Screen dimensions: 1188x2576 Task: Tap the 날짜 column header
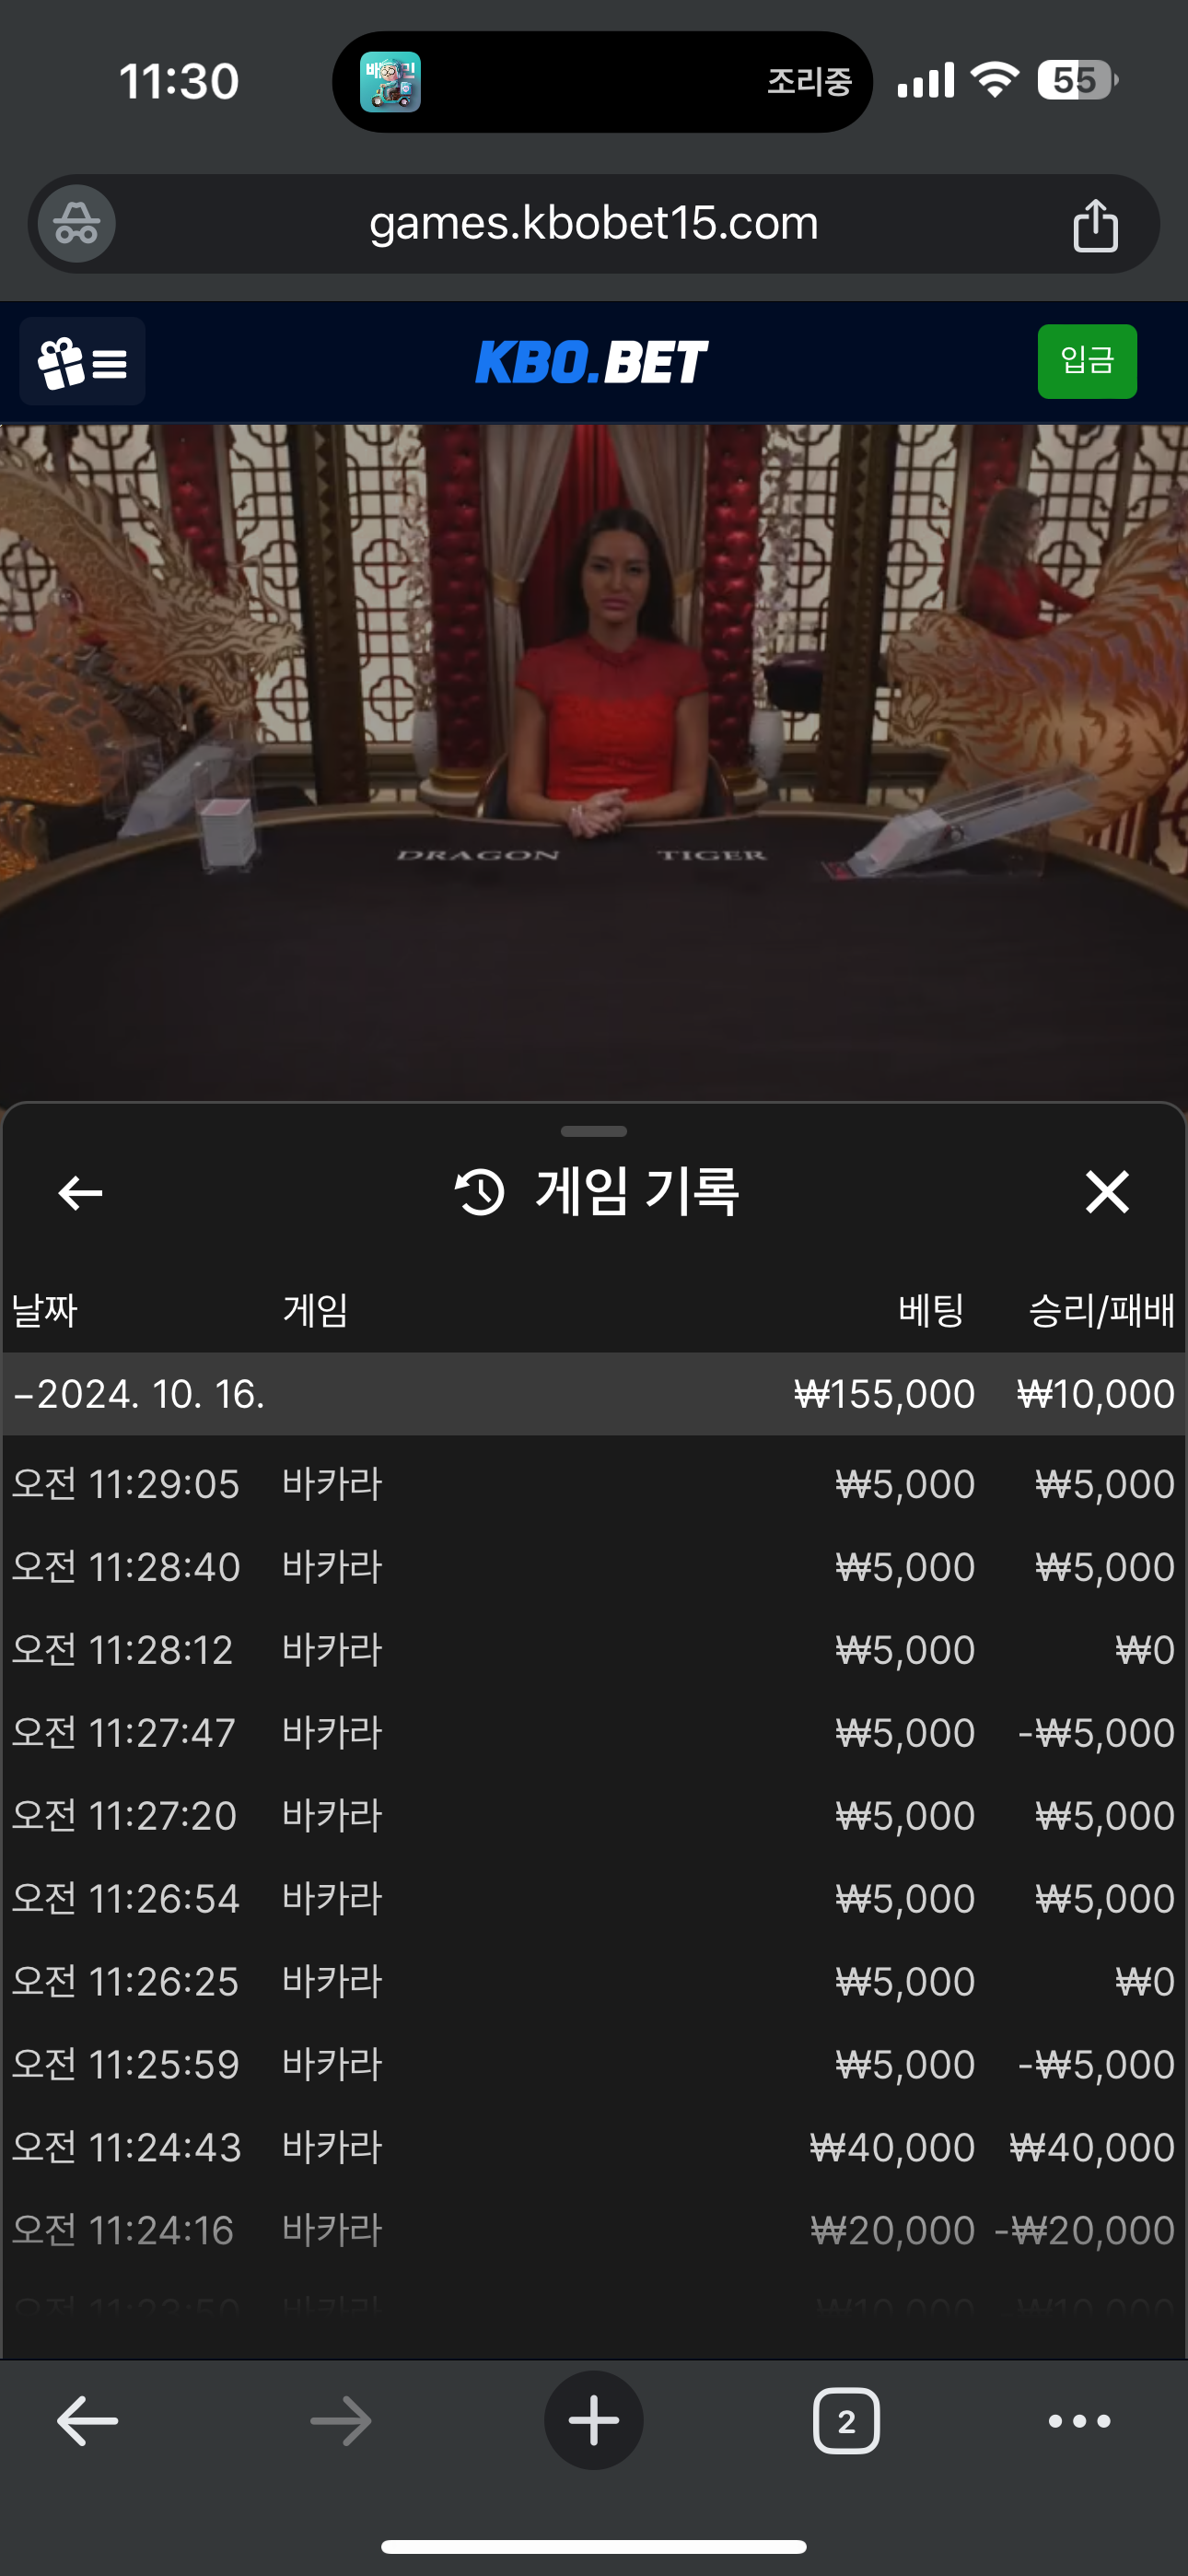tap(44, 1310)
